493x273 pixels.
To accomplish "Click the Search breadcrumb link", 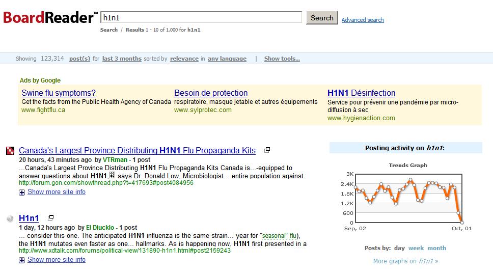I will 109,30.
